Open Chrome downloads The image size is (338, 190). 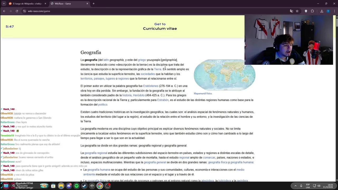[x=322, y=11]
